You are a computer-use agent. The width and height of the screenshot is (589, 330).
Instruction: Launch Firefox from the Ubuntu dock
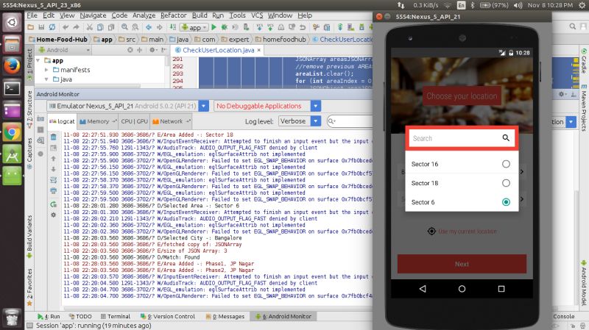tap(12, 66)
